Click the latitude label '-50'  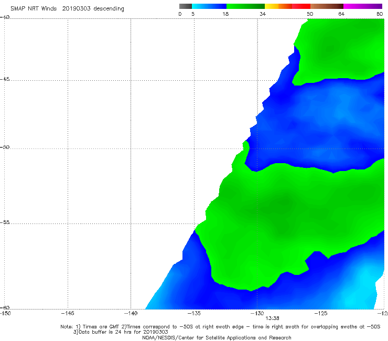pos(5,147)
